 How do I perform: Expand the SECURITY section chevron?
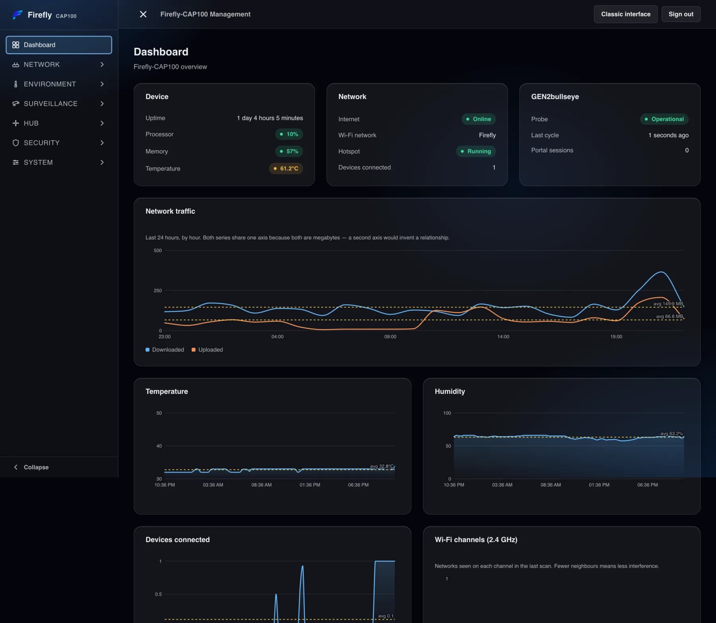tap(102, 143)
